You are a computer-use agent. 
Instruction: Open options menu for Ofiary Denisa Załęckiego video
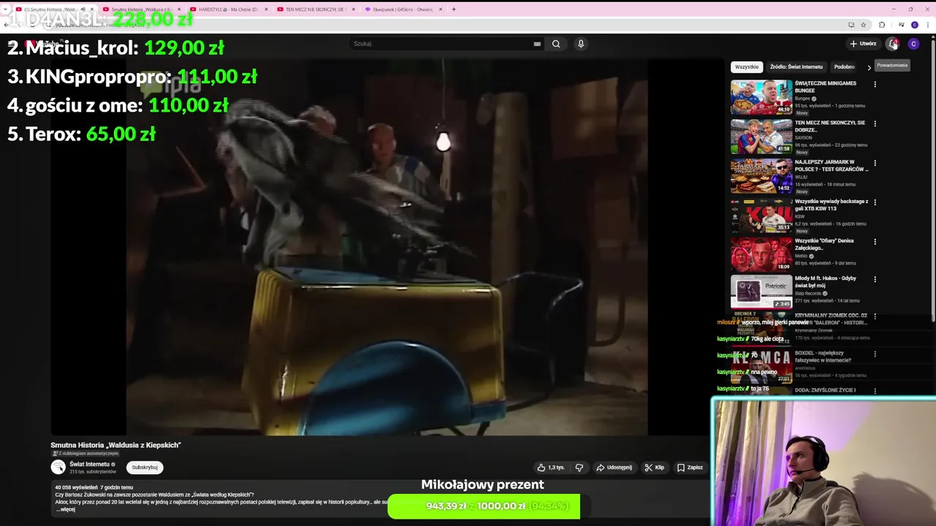point(875,242)
